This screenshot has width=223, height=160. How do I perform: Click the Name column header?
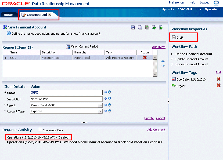coord(24,52)
